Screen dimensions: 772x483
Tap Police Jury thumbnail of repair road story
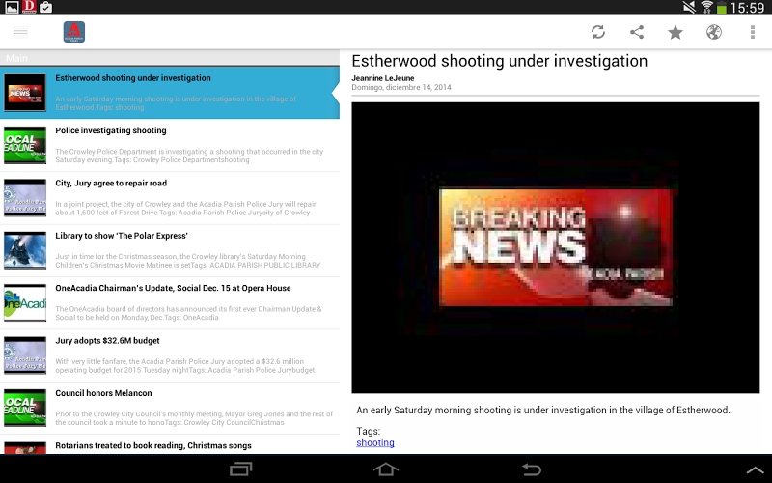(25, 198)
